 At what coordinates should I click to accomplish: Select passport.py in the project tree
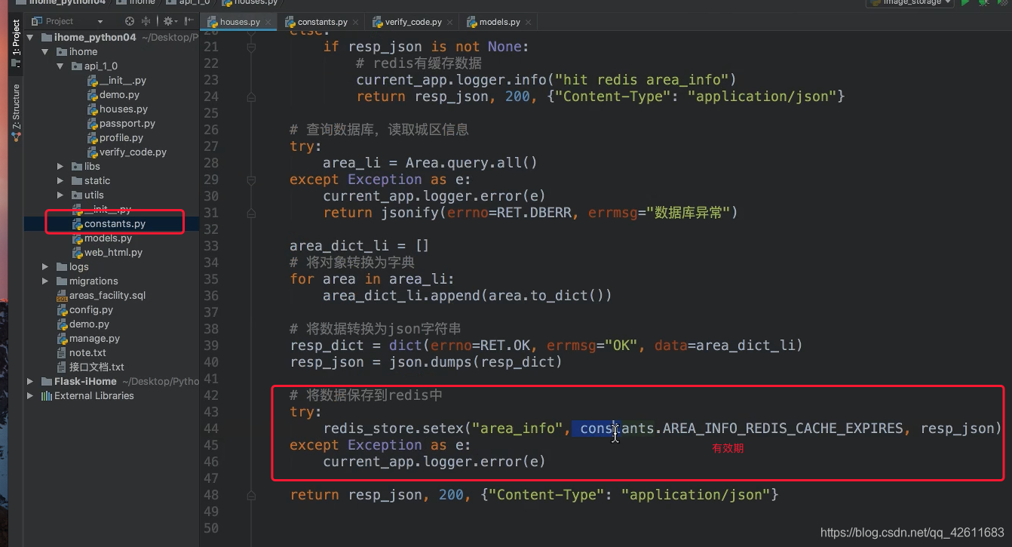pos(121,123)
